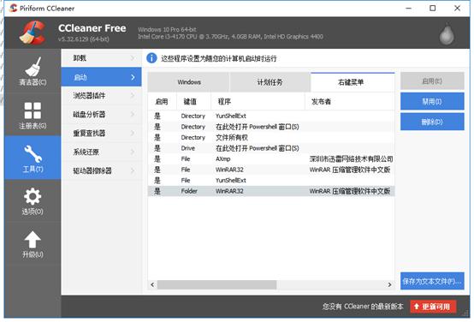Viewport: 474px width, 322px height.
Task: Click horizontal scrollbar right arrow
Action: coord(389,284)
